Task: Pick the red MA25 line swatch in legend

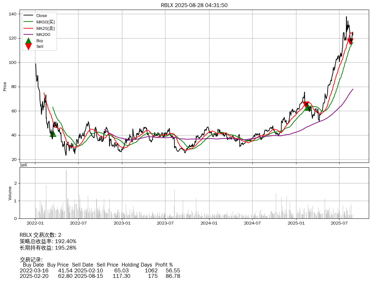Action: tap(28, 29)
